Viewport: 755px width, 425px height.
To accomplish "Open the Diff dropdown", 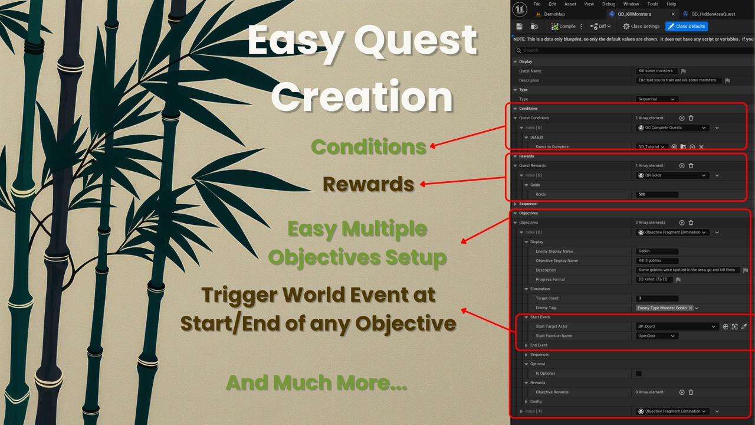I will pyautogui.click(x=601, y=27).
